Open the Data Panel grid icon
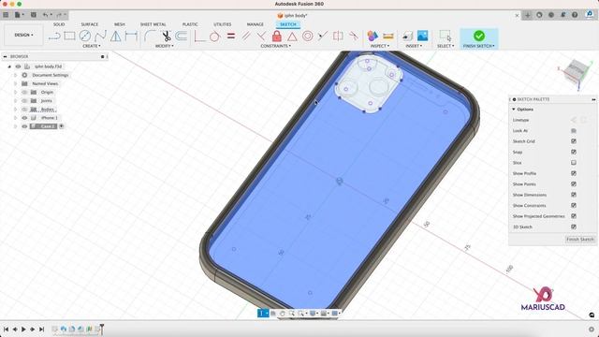Viewport: 599px width, 337px height. tap(6, 15)
